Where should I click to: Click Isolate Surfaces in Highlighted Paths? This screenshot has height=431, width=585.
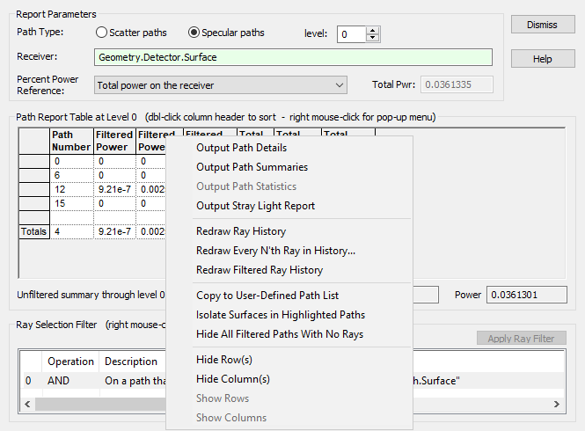coord(281,315)
